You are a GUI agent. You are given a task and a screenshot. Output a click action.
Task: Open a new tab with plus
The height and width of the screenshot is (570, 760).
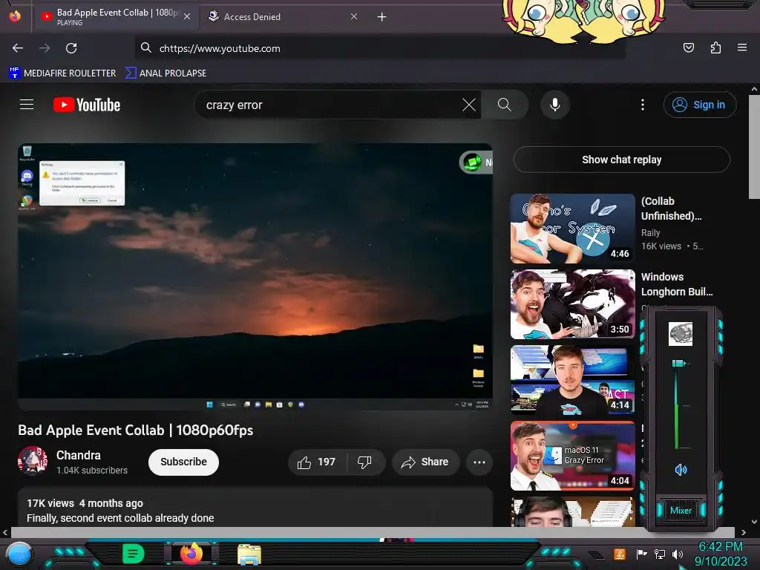(x=382, y=17)
